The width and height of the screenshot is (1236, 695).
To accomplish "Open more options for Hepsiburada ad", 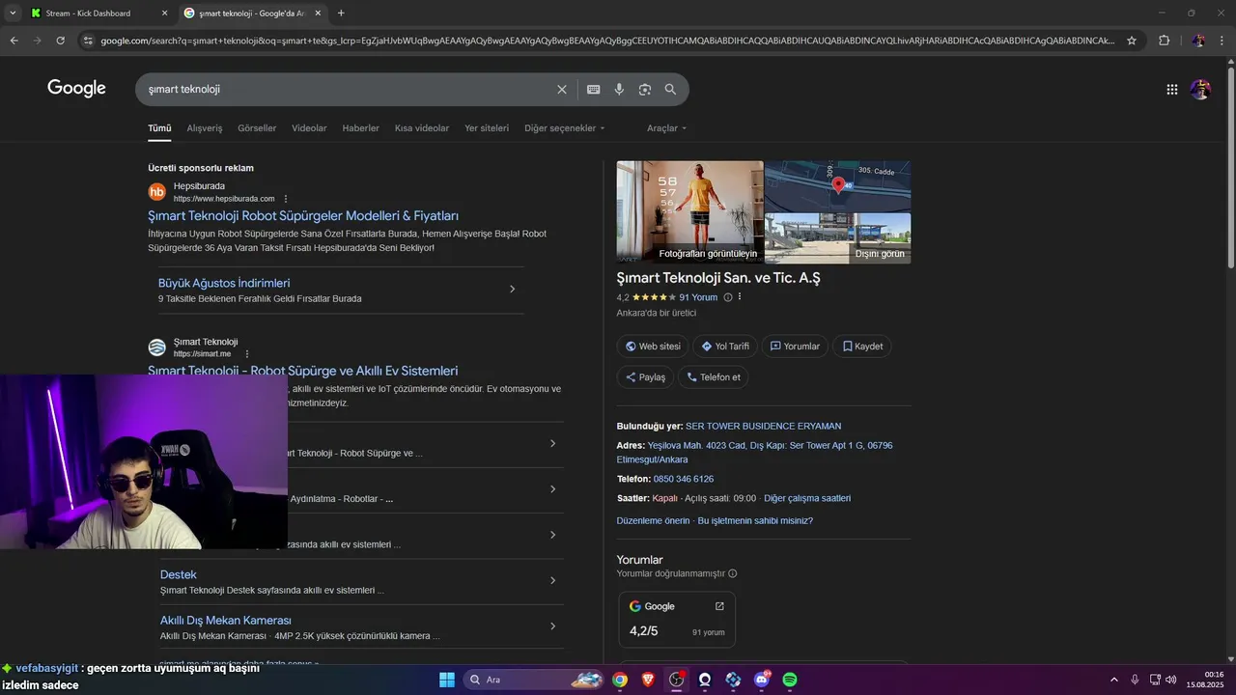I will coord(286,199).
